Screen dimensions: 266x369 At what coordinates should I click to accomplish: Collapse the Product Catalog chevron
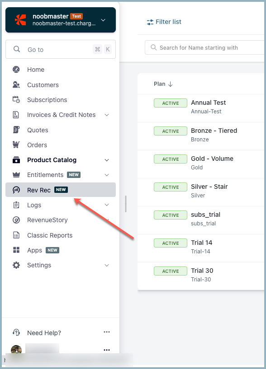pyautogui.click(x=107, y=160)
